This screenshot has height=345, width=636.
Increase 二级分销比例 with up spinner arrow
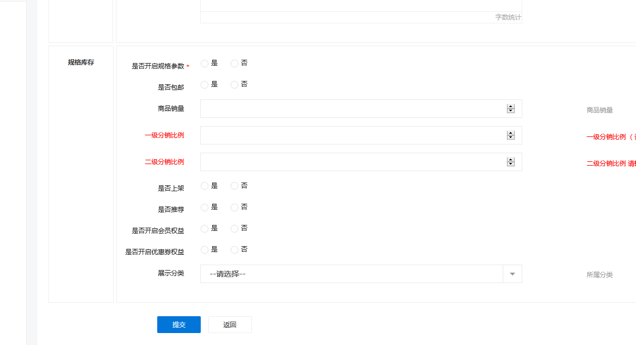[x=511, y=160]
